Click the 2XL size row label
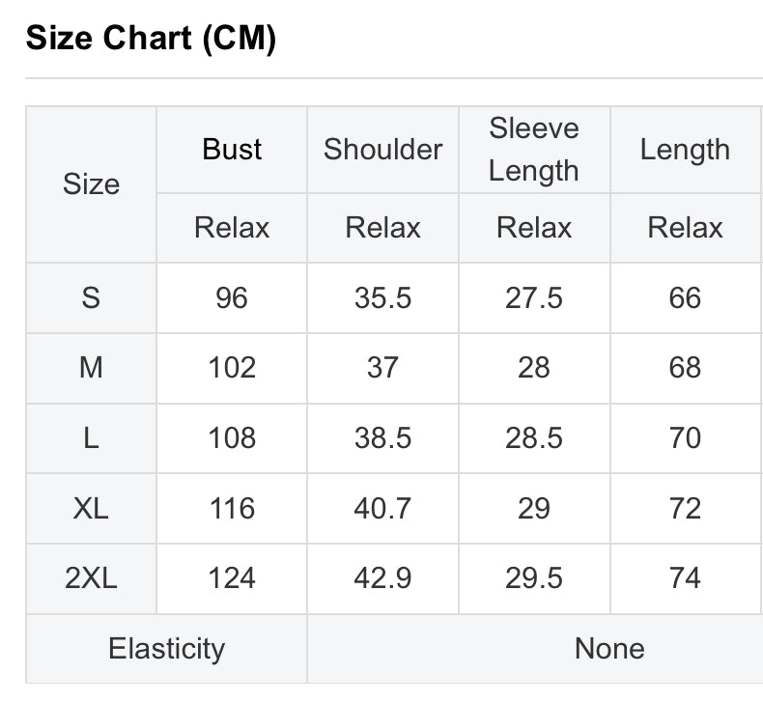 91,578
